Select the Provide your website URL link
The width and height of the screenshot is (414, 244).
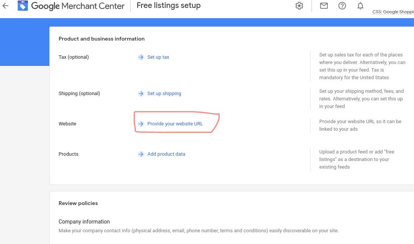175,124
